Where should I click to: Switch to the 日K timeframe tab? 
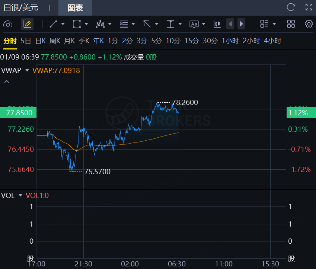[40, 41]
